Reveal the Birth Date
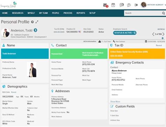Viewport: 166px width, 127px height. pos(14,92)
